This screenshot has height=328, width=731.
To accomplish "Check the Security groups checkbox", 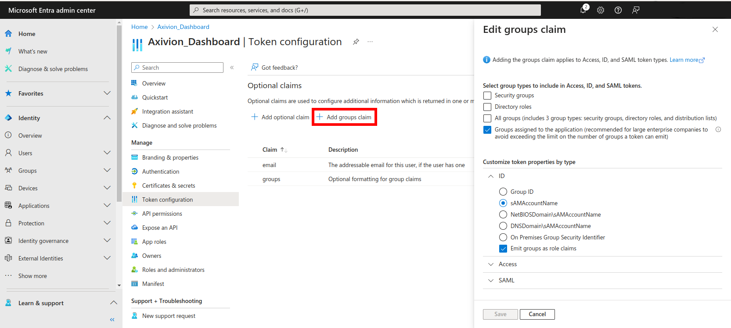I will point(487,96).
